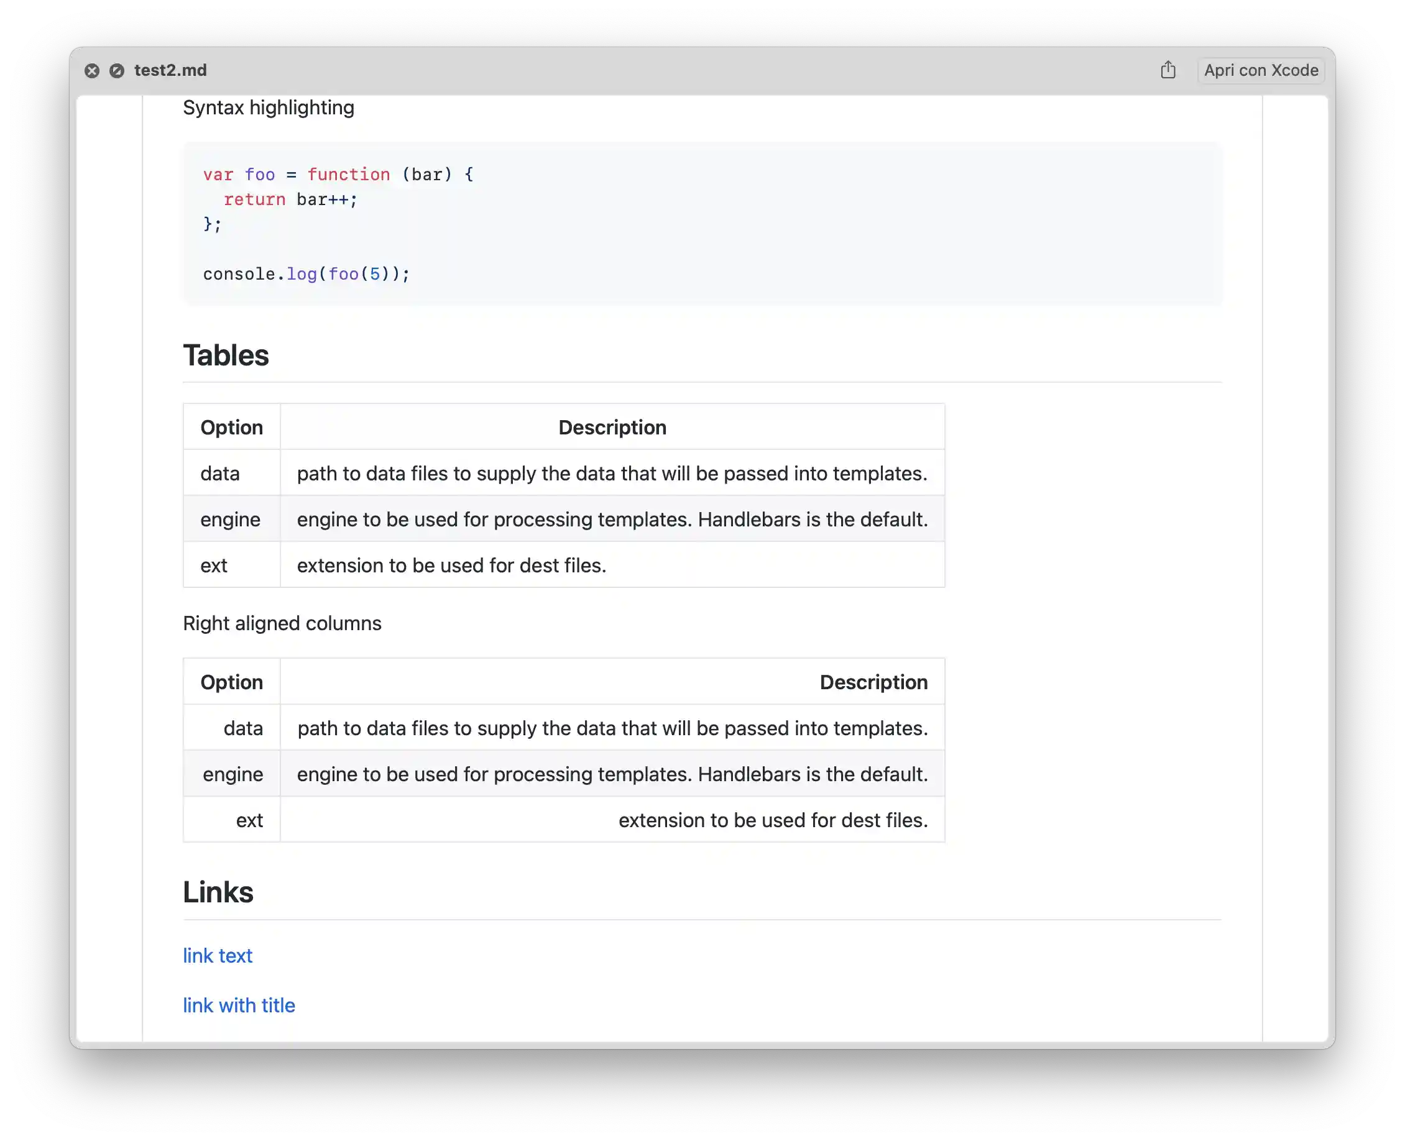Click the close icon of the Quick Look window
This screenshot has height=1141, width=1405.
point(92,70)
